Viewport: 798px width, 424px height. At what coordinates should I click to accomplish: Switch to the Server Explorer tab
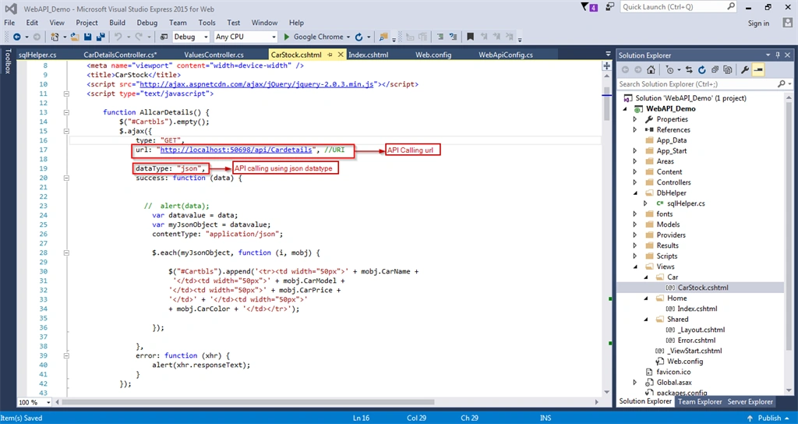(x=750, y=401)
